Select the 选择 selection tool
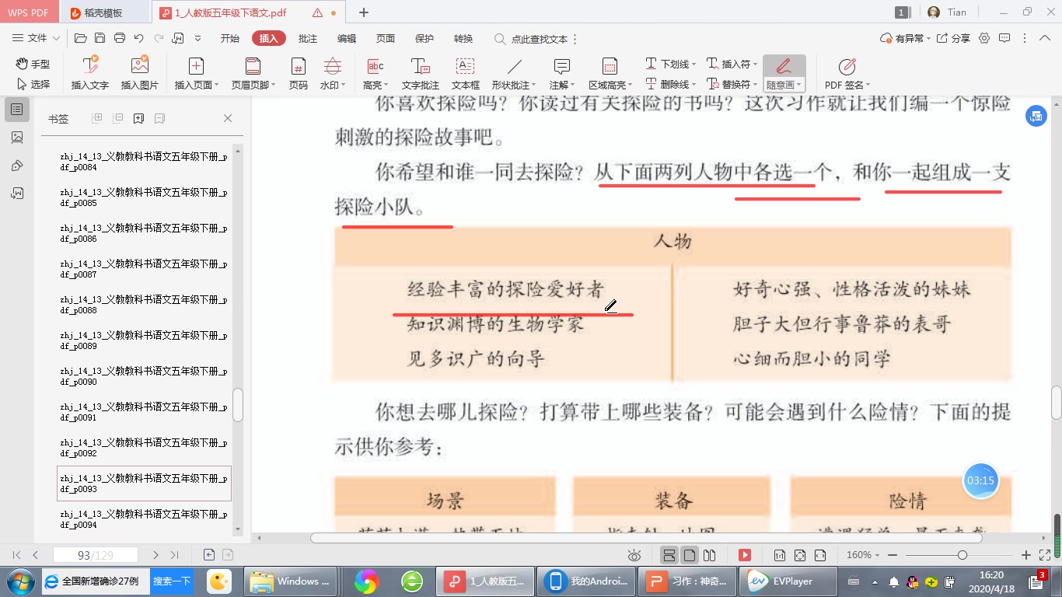 33,84
